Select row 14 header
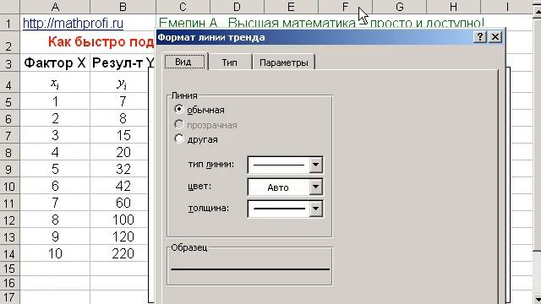 coord(9,254)
